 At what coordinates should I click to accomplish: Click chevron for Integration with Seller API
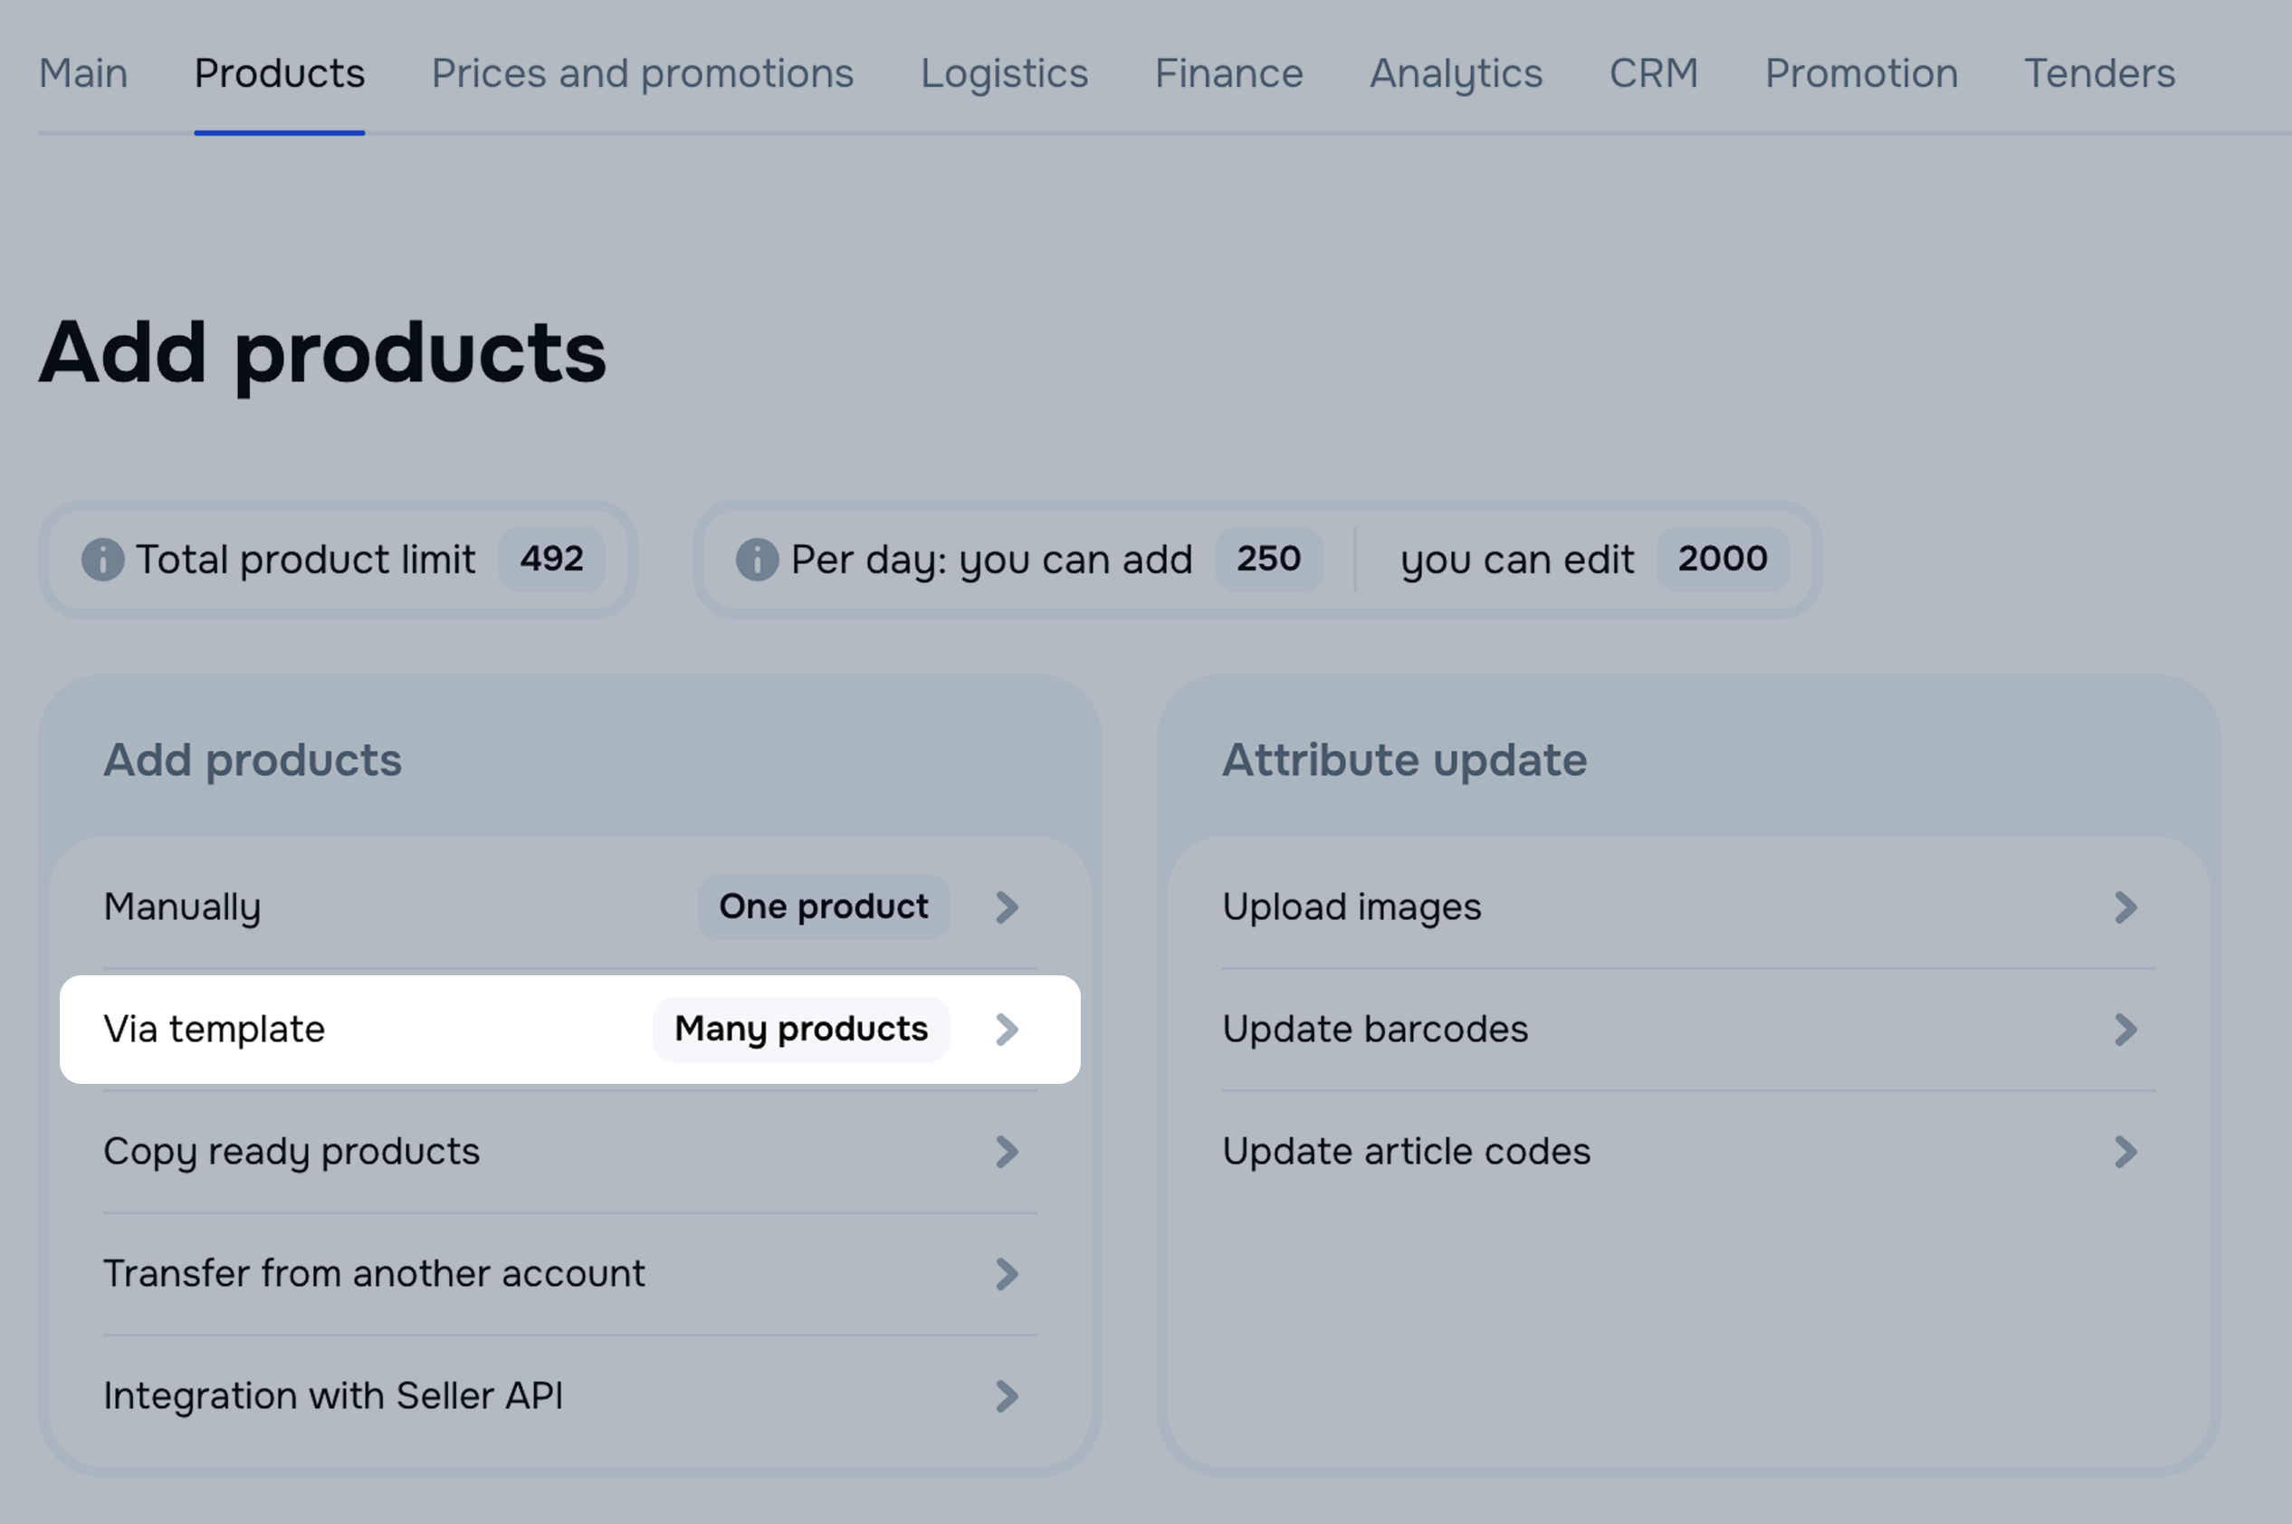click(1007, 1396)
